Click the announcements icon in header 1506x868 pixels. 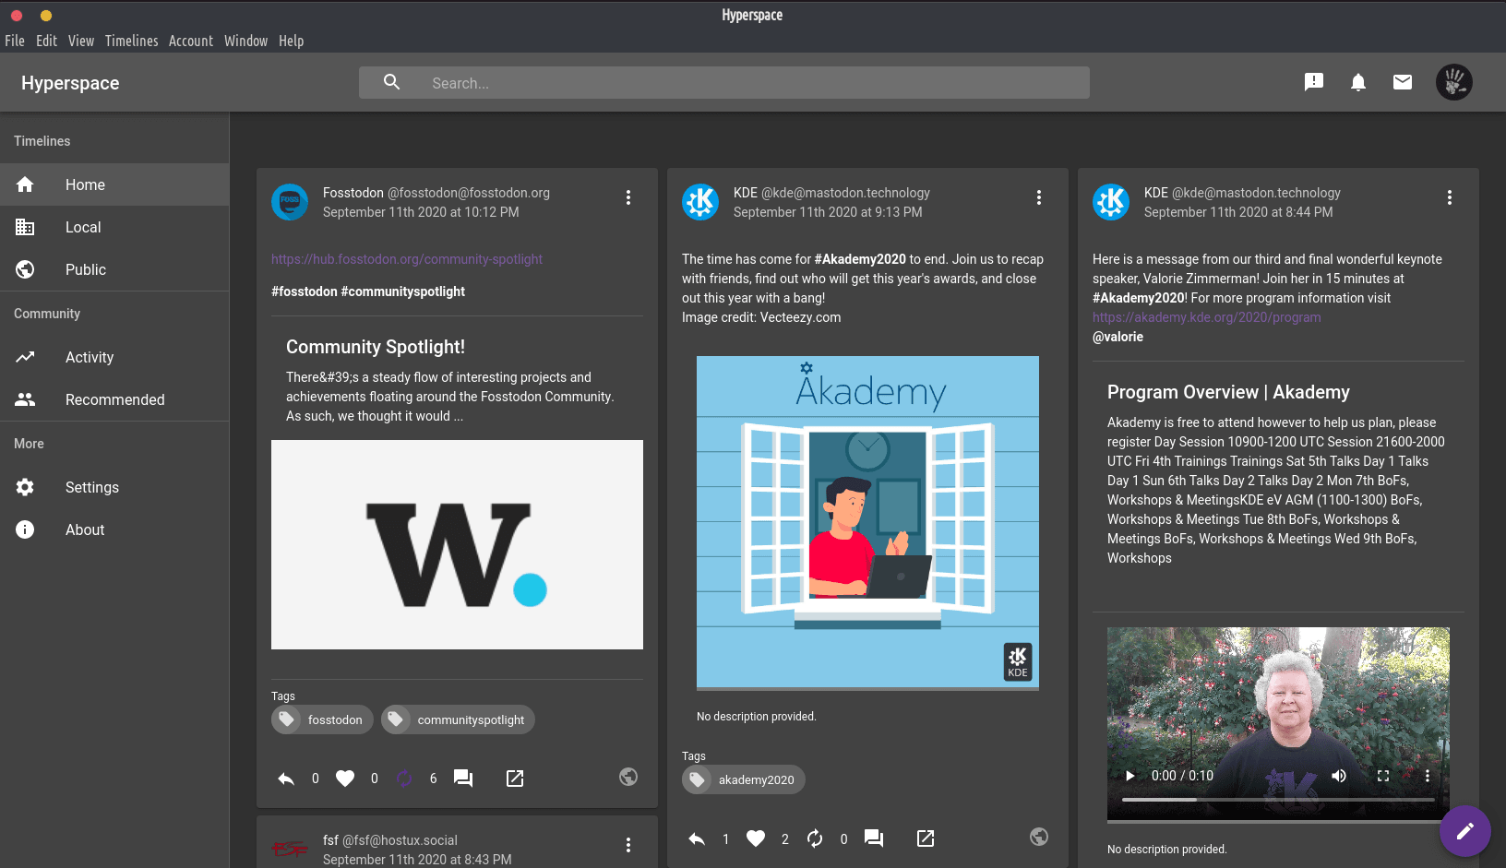pyautogui.click(x=1313, y=83)
